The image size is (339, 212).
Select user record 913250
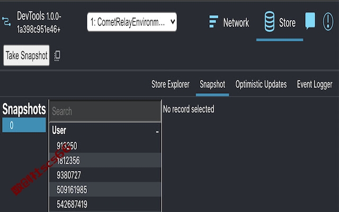[x=105, y=146]
